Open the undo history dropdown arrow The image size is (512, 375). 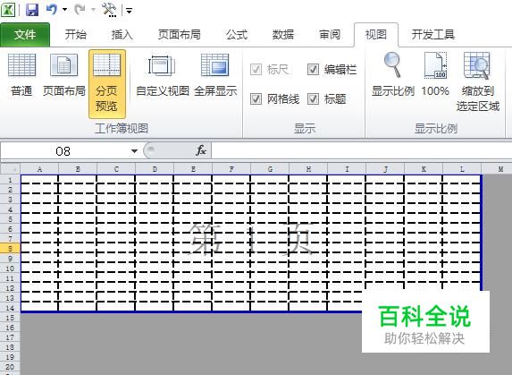64,10
